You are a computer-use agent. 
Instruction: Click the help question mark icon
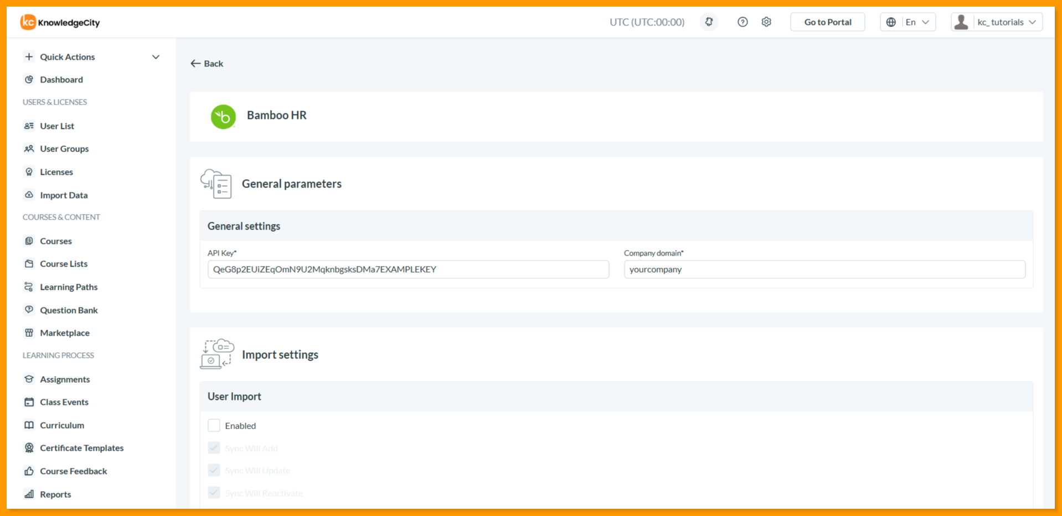[743, 22]
